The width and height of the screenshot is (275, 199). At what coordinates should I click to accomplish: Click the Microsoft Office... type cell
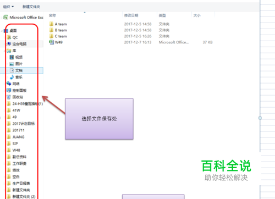pos(174,42)
